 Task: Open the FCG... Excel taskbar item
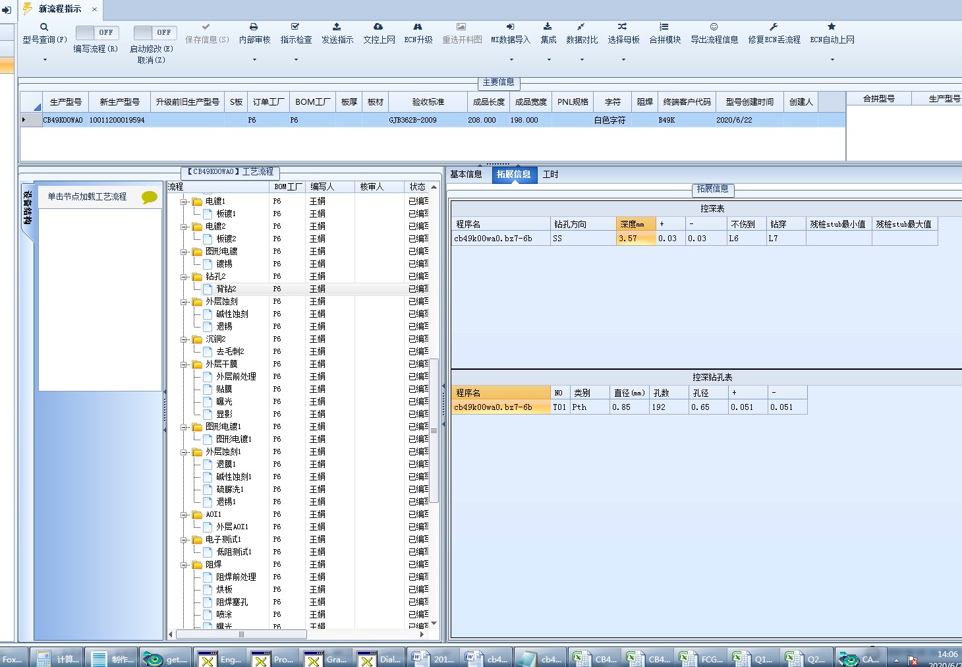point(702,659)
